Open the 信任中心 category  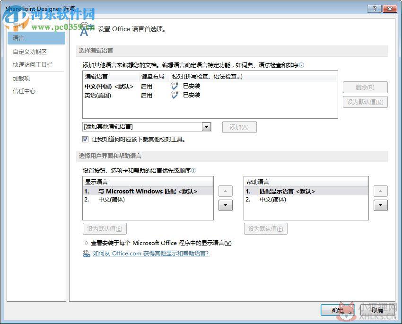24,91
